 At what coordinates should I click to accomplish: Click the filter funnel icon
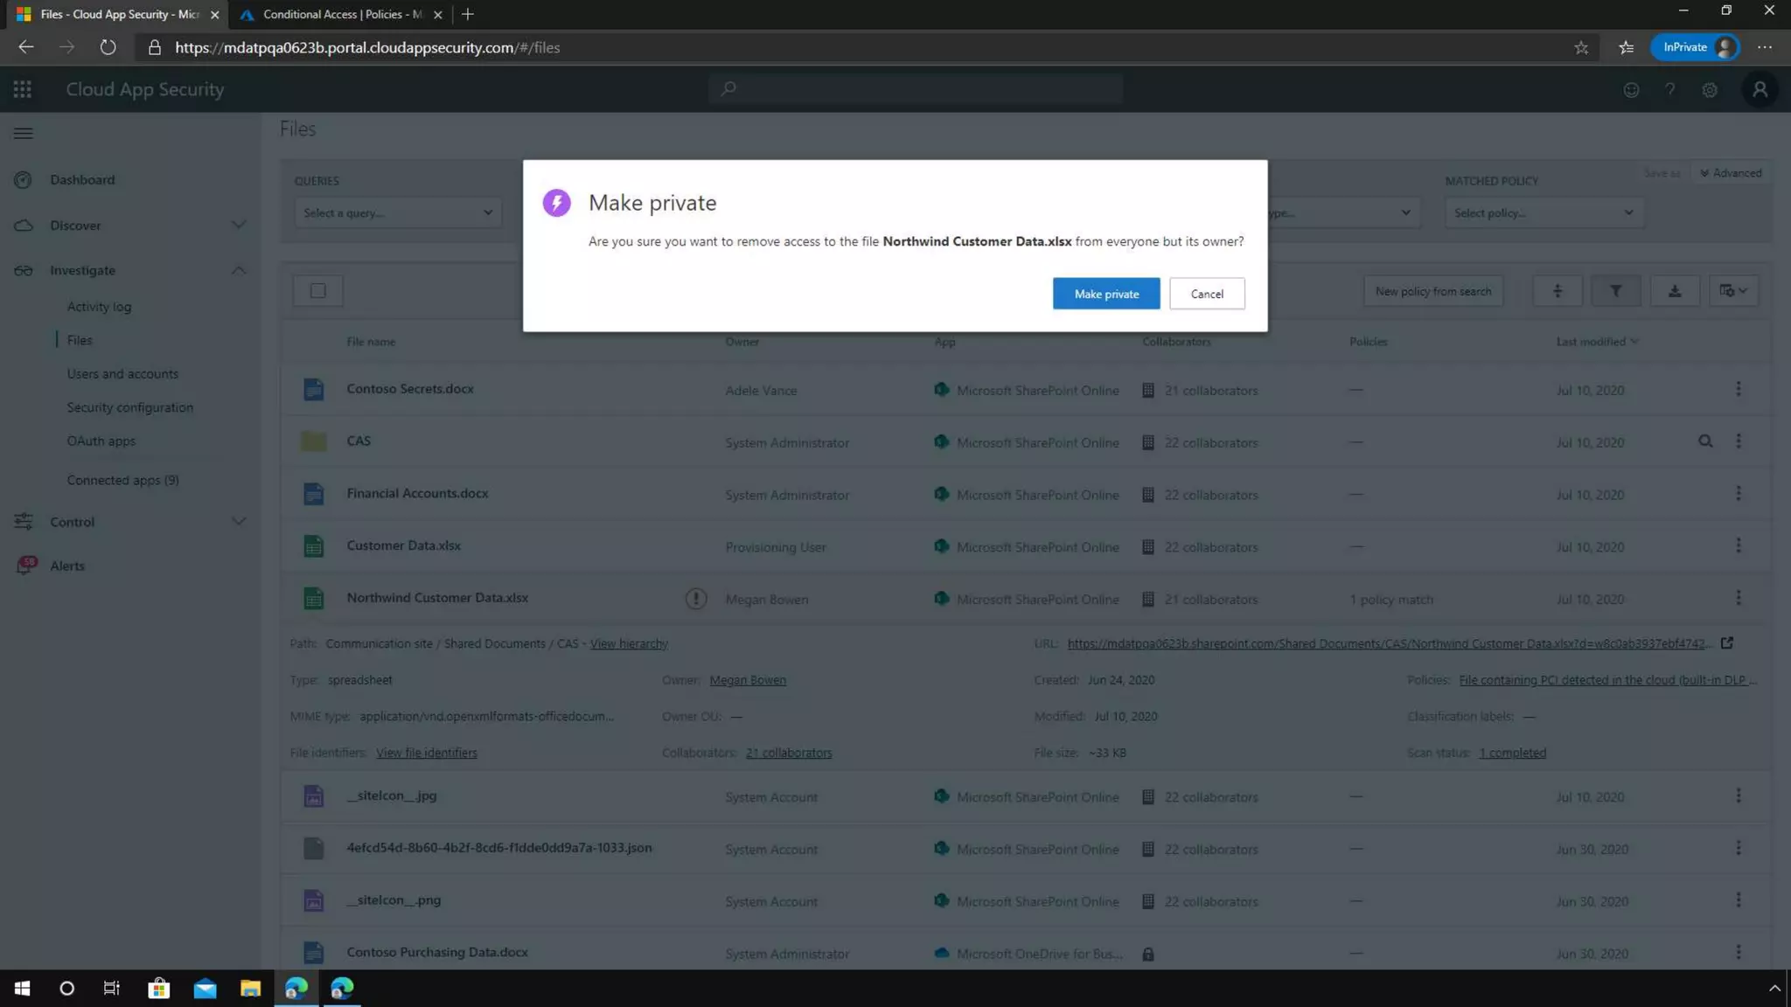[1615, 291]
